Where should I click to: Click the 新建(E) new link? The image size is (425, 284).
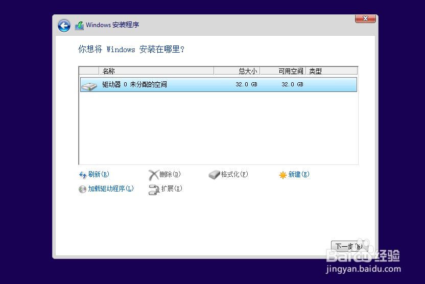point(299,174)
